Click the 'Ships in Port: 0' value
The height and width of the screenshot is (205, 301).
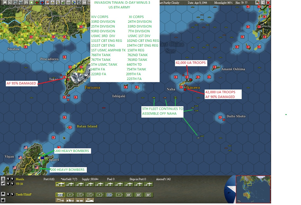tap(138, 179)
